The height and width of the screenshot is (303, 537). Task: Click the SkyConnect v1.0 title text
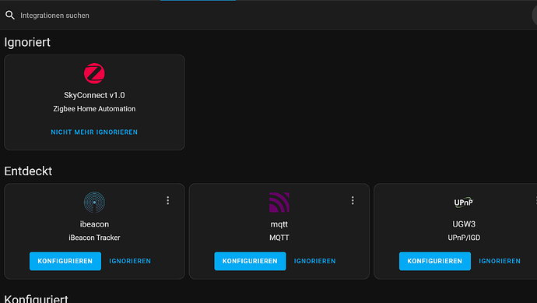[x=94, y=95]
